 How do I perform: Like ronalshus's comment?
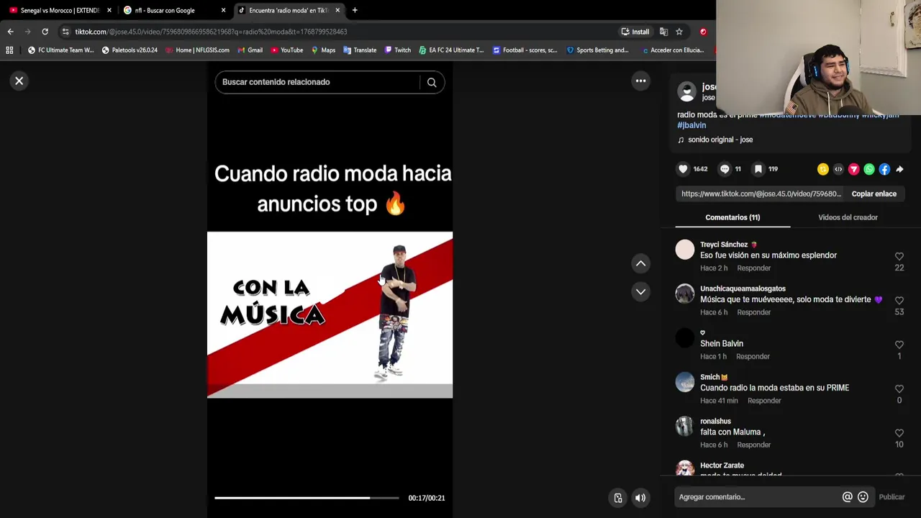click(x=899, y=433)
